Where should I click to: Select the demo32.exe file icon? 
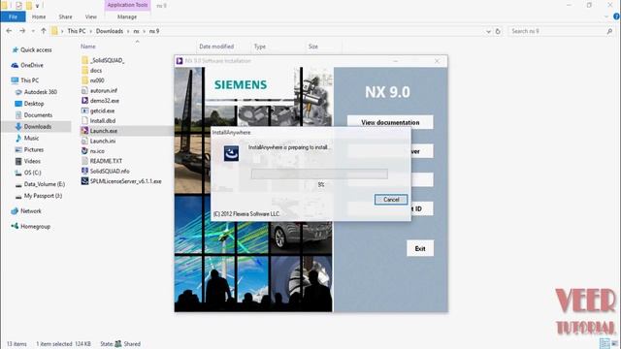(84, 101)
